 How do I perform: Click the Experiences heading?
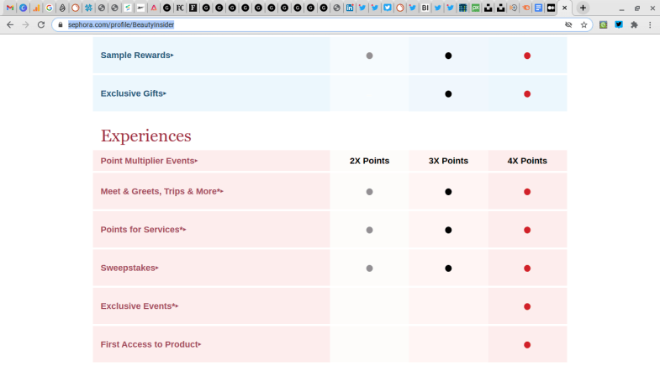(146, 136)
